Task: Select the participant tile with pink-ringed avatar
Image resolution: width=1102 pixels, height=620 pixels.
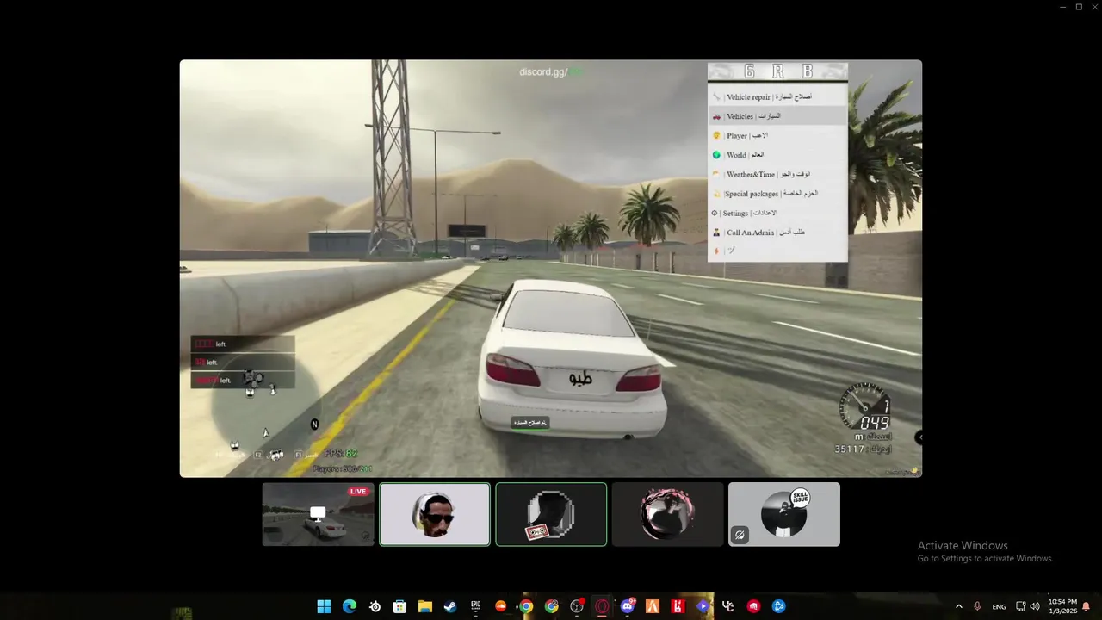Action: pos(667,514)
